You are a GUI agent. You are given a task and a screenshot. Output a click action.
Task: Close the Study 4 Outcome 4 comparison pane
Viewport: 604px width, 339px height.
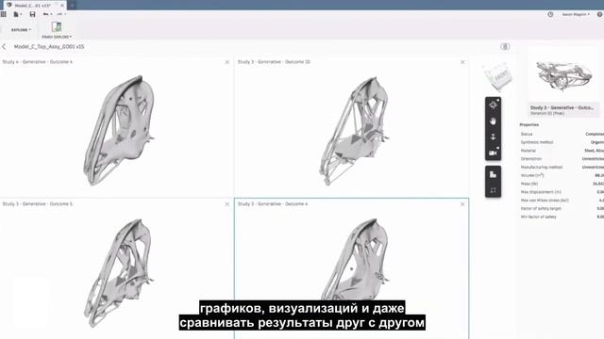click(226, 62)
